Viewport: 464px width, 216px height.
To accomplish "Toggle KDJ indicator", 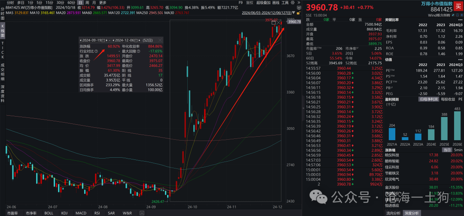I will point(64,213).
